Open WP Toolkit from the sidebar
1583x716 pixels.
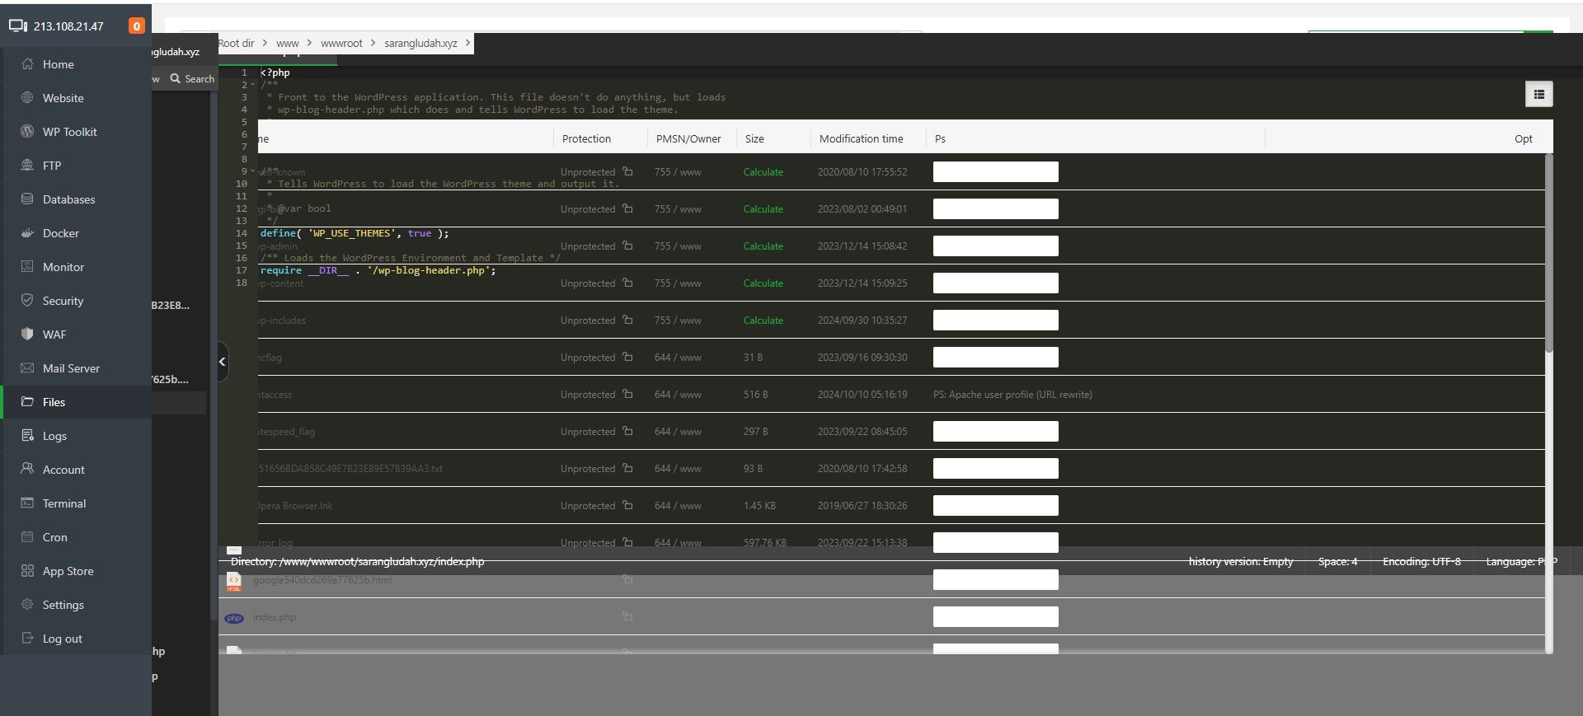click(69, 132)
